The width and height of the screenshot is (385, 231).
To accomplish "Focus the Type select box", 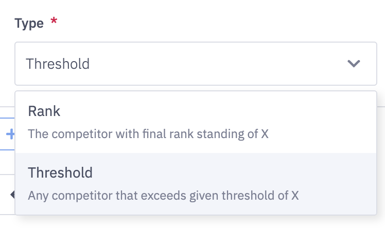I will point(196,64).
